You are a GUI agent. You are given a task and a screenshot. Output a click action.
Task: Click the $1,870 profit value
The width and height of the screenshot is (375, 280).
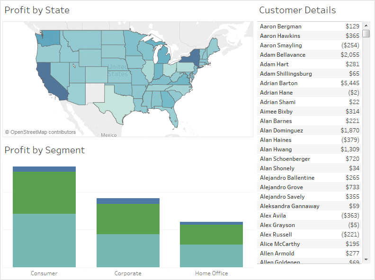tap(350, 131)
